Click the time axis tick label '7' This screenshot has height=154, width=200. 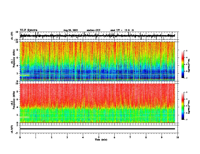click(130, 137)
